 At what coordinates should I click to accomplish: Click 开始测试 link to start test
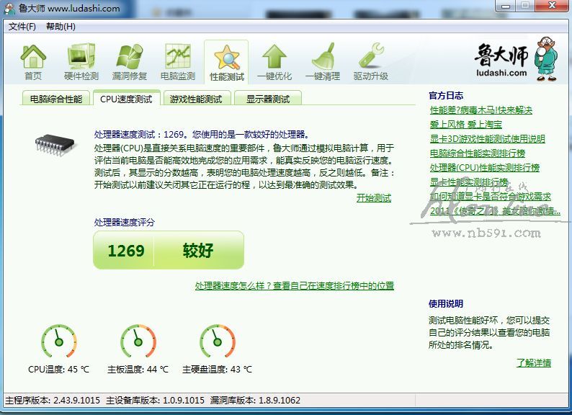click(x=373, y=197)
